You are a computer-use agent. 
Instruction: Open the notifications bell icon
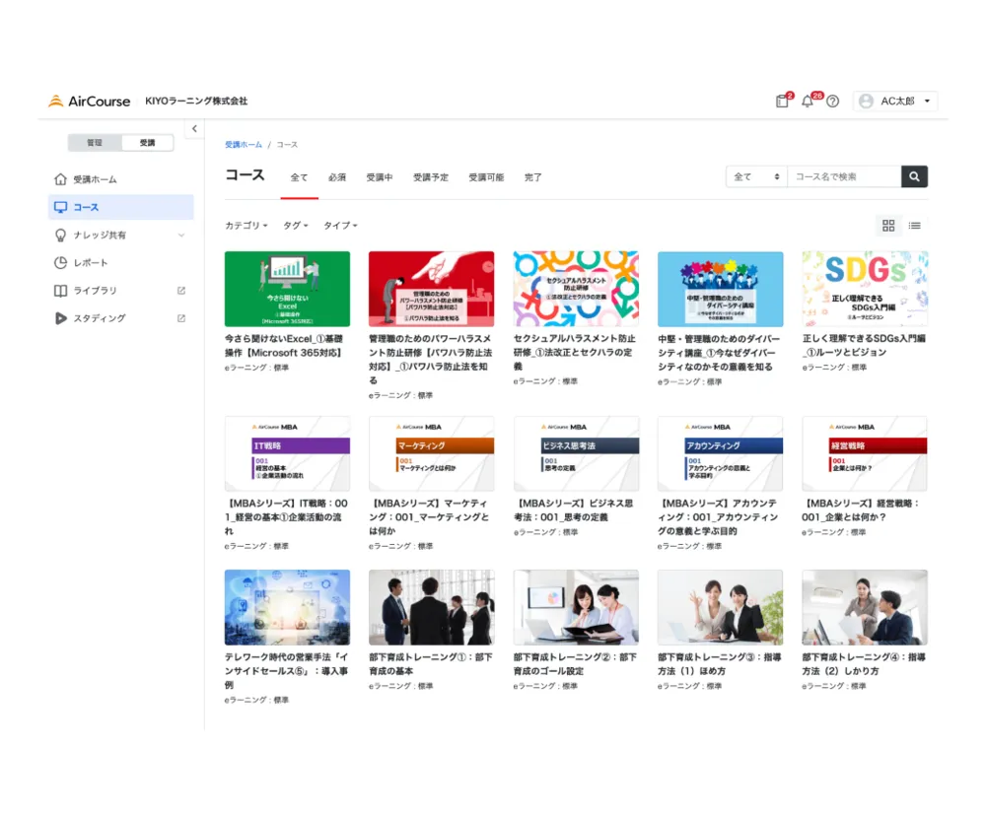pyautogui.click(x=808, y=101)
